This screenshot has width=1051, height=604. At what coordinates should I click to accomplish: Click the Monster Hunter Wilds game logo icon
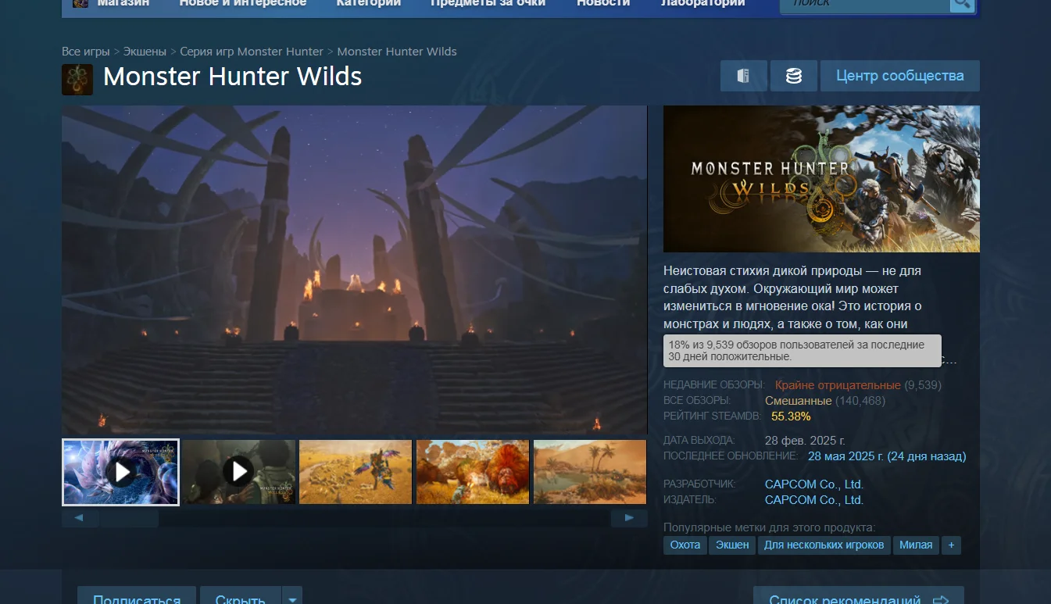coord(77,79)
